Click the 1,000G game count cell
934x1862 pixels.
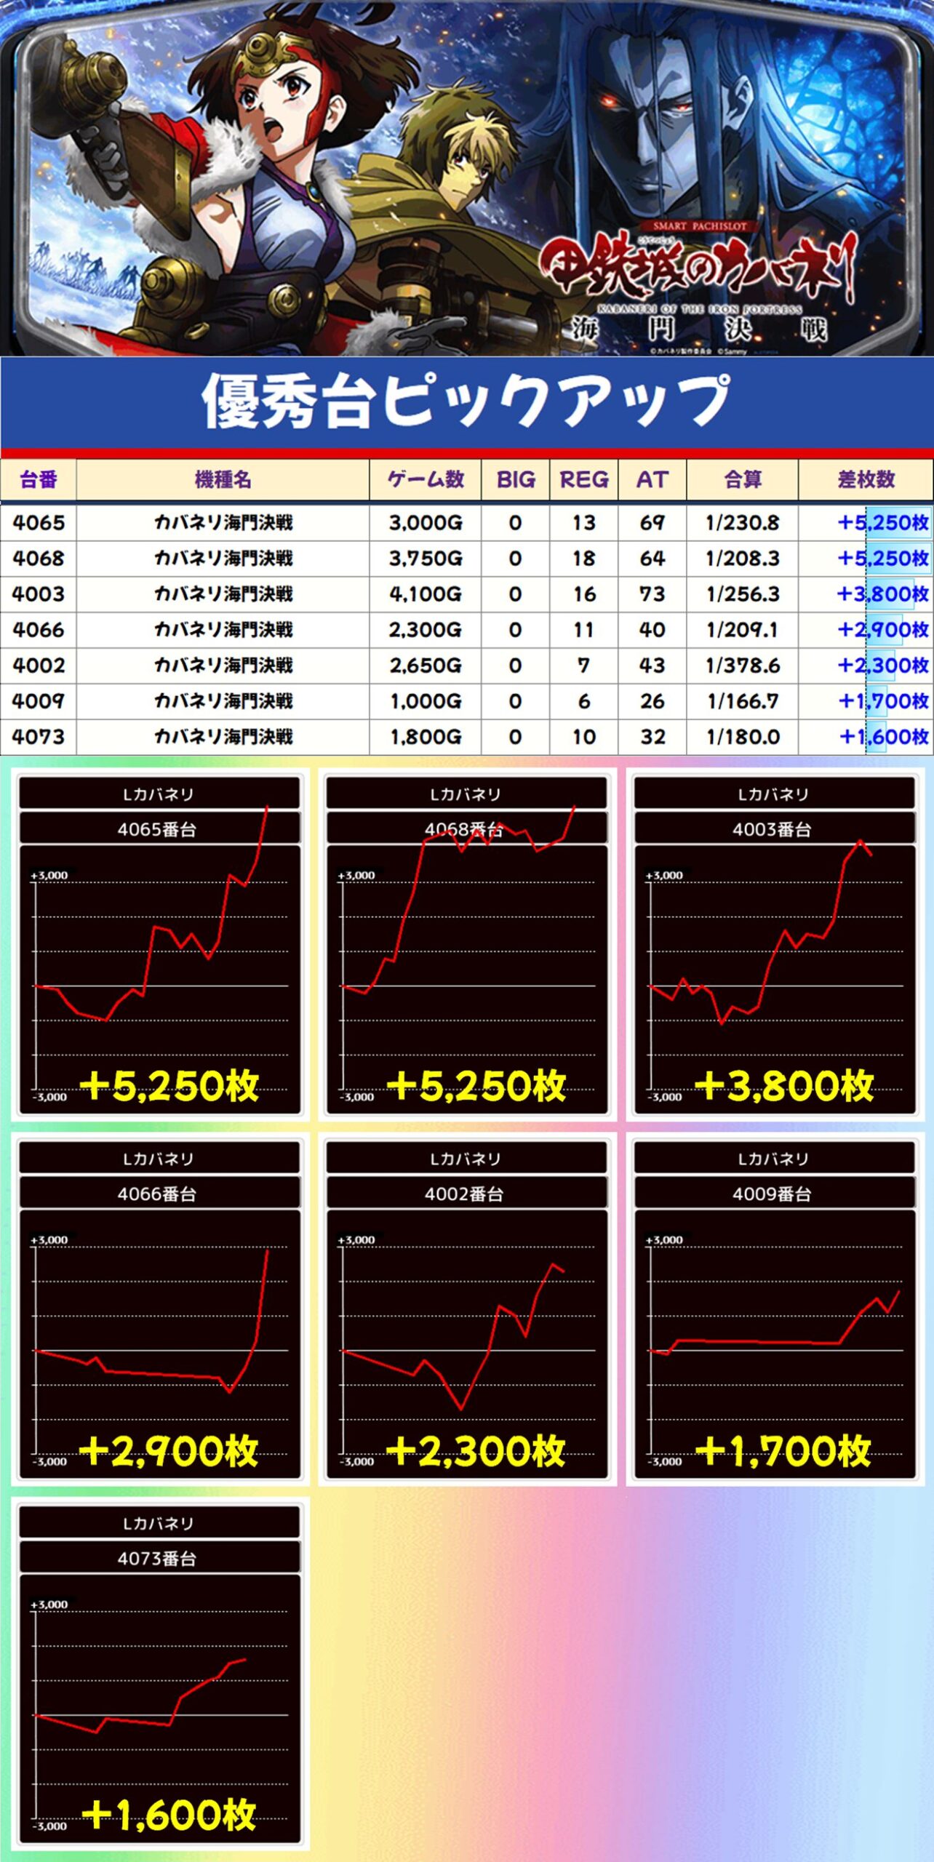pos(426,701)
